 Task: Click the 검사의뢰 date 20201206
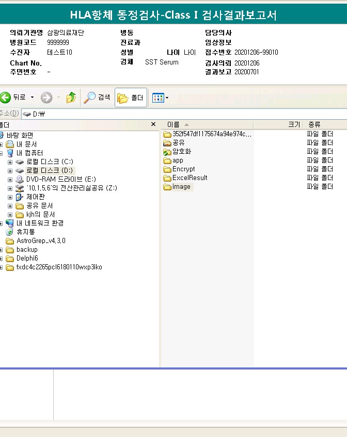pos(247,63)
